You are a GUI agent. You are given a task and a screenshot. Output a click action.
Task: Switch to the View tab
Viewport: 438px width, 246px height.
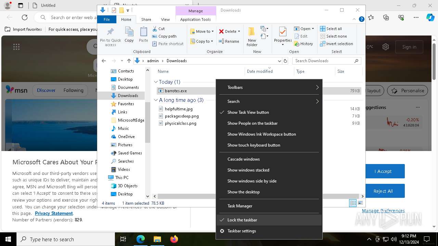pyautogui.click(x=165, y=19)
